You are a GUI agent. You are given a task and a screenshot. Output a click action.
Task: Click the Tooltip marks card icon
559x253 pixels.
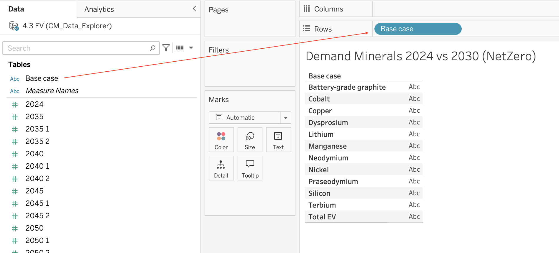click(x=250, y=168)
